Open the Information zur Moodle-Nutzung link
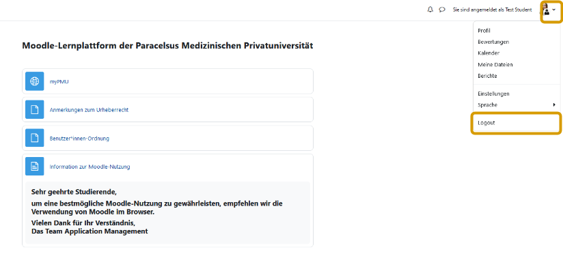Screen dimensions: 563x254 pyautogui.click(x=90, y=167)
